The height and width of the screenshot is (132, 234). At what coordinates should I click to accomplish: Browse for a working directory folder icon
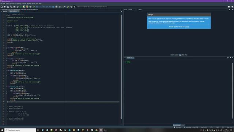pos(229,7)
